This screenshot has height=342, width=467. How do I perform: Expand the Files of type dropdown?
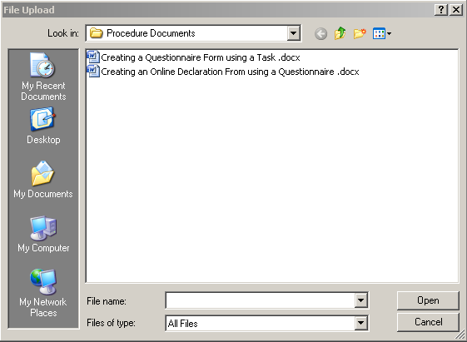(x=360, y=323)
